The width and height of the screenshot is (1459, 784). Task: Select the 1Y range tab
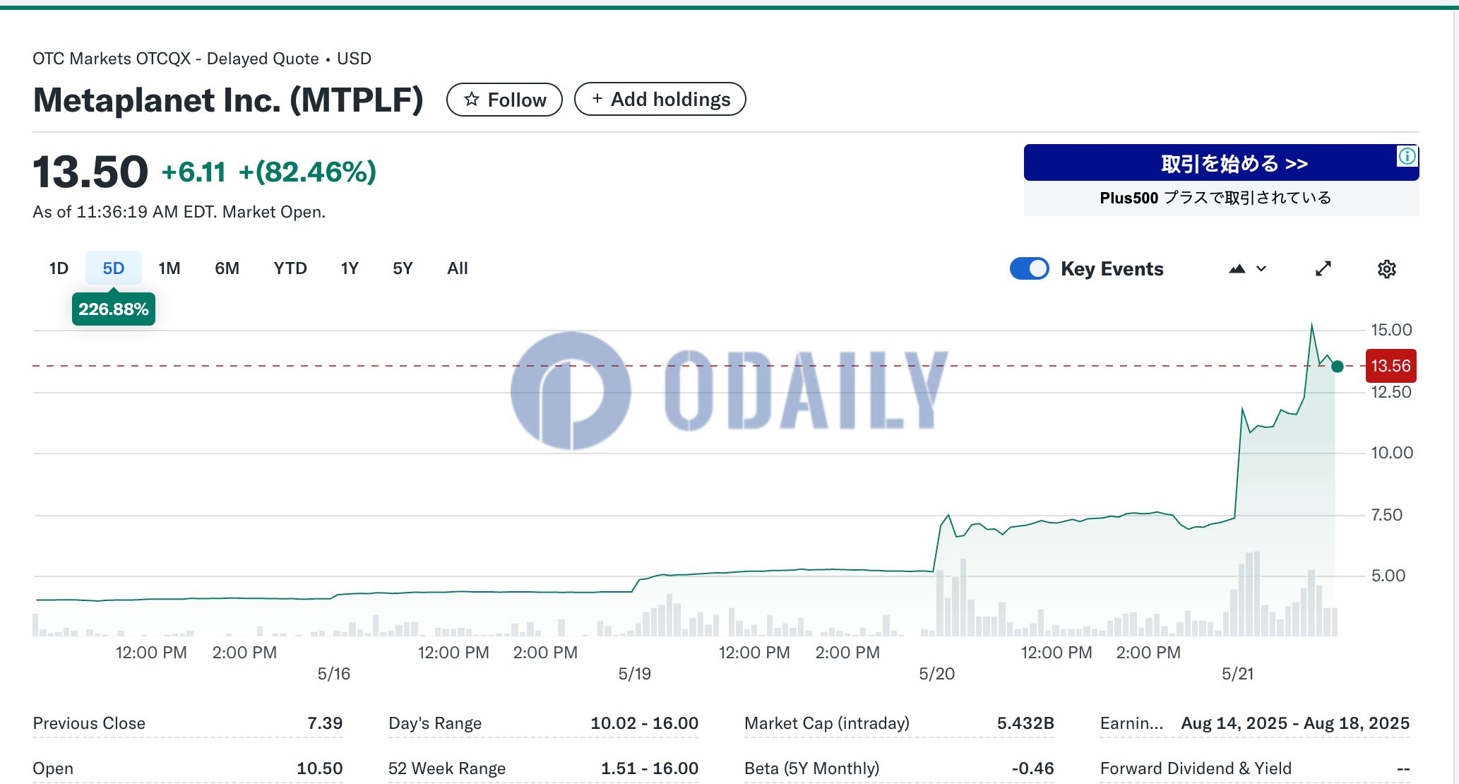350,268
